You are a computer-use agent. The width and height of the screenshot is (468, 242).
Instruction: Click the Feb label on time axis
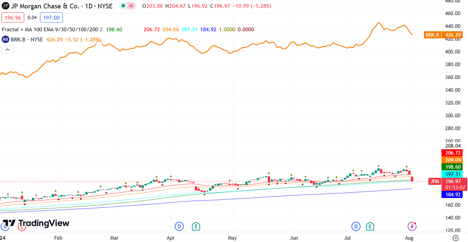58,238
